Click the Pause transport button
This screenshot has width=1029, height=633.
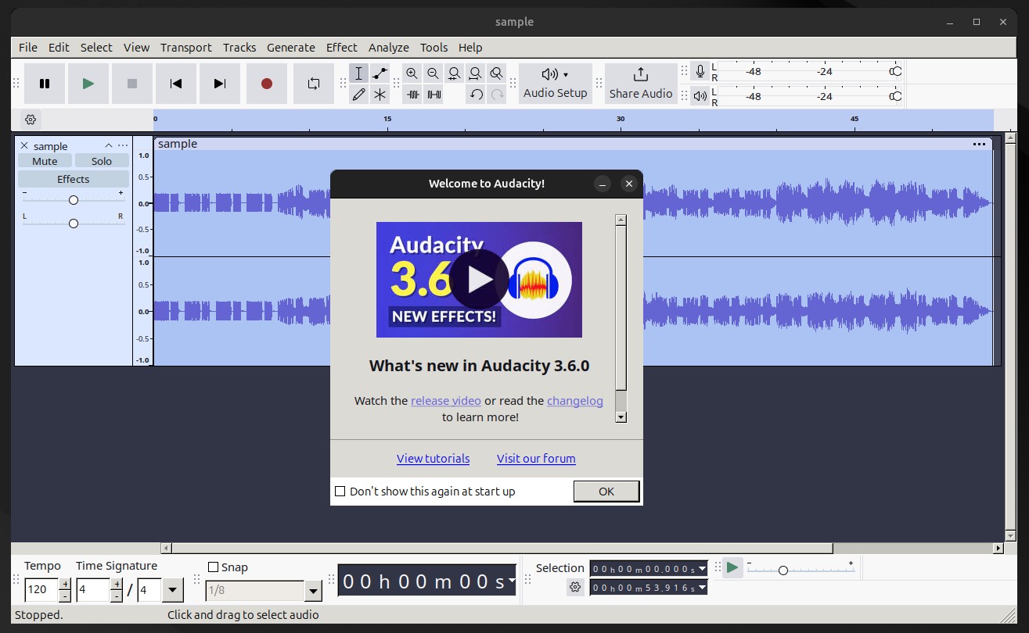click(45, 84)
